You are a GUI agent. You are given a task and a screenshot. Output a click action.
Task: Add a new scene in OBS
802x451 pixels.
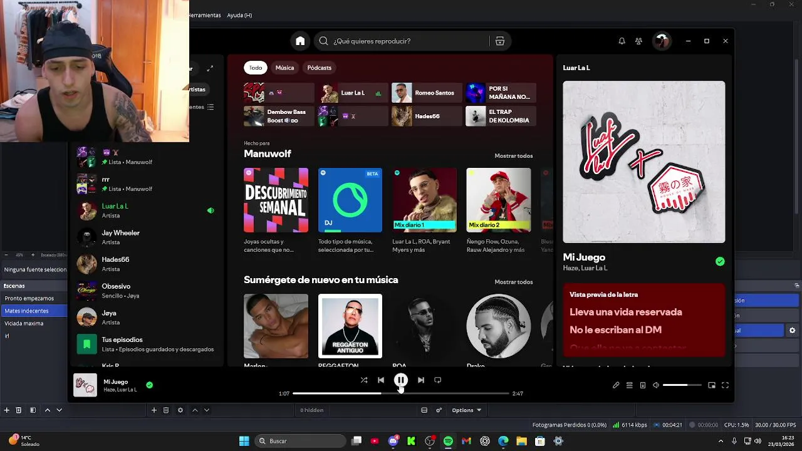[x=6, y=410]
